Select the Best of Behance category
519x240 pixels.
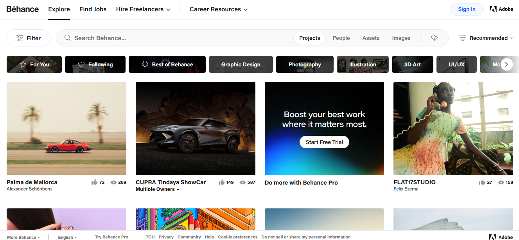click(x=167, y=64)
